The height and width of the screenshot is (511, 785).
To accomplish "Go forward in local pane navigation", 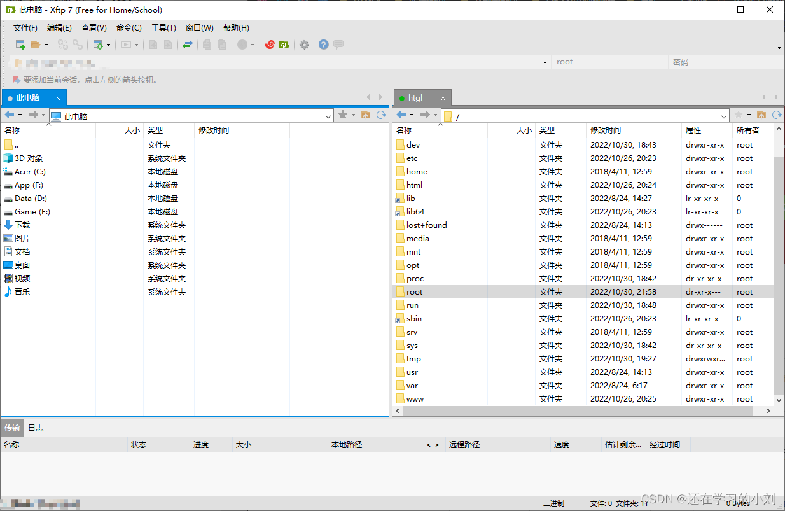I will pos(33,115).
